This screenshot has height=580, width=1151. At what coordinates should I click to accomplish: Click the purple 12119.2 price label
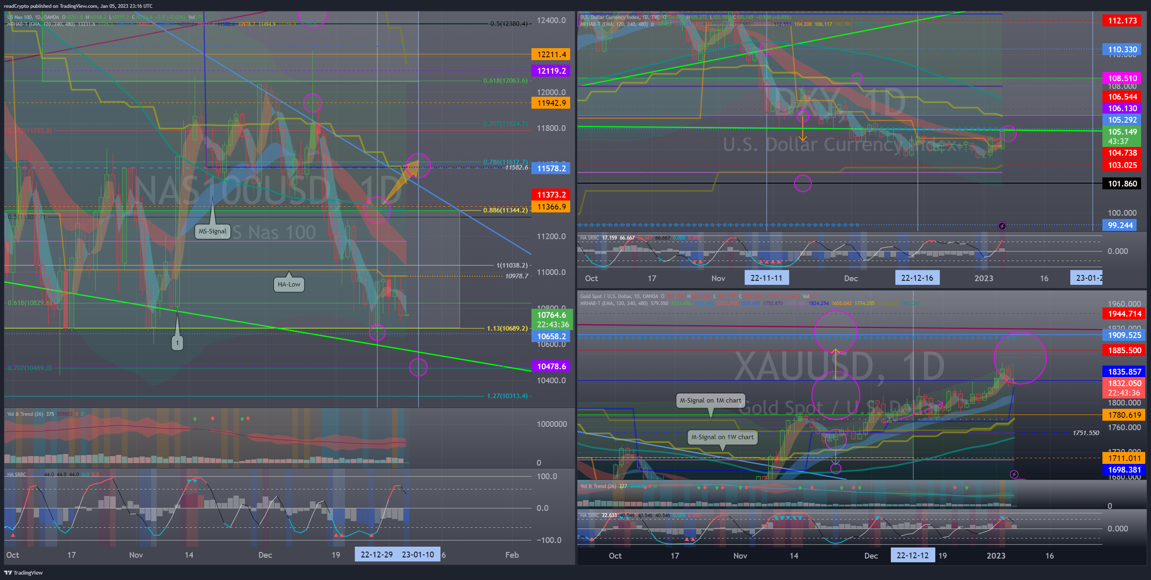coord(550,71)
